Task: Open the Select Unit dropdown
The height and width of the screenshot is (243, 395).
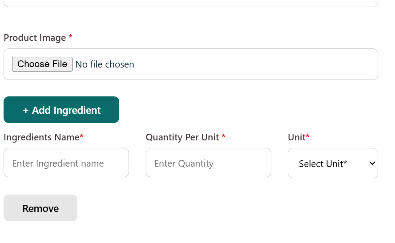Action: (x=333, y=163)
